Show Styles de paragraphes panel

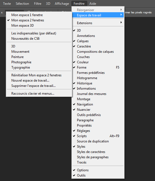coord(98,157)
